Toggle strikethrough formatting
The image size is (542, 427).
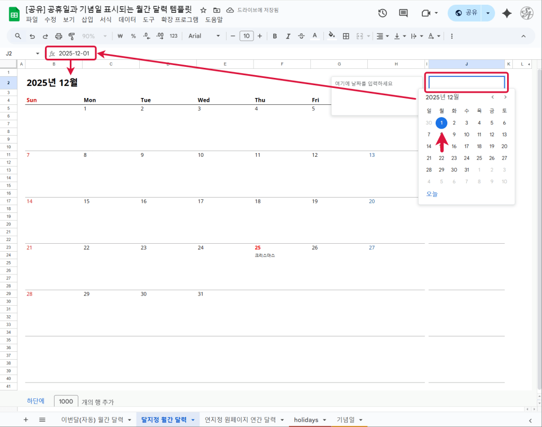pos(301,36)
